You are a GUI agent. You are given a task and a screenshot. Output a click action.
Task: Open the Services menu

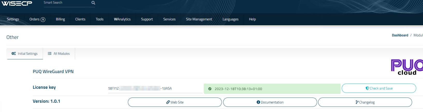coord(169,19)
